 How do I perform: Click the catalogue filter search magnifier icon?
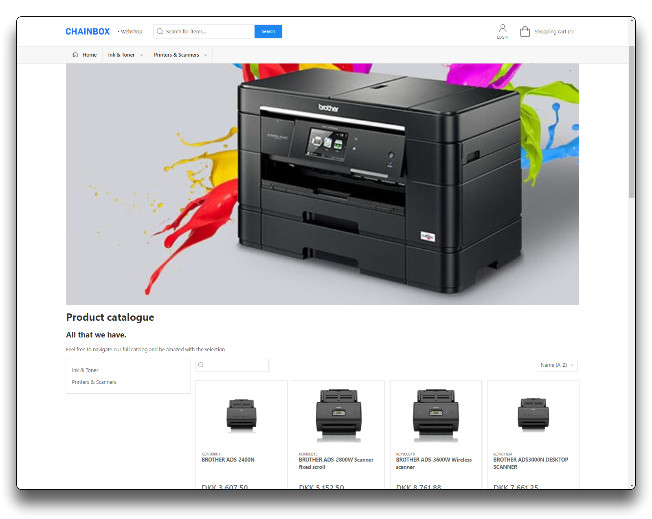tap(201, 365)
